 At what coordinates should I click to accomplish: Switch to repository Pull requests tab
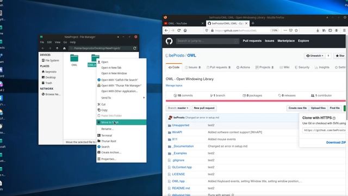219,68
